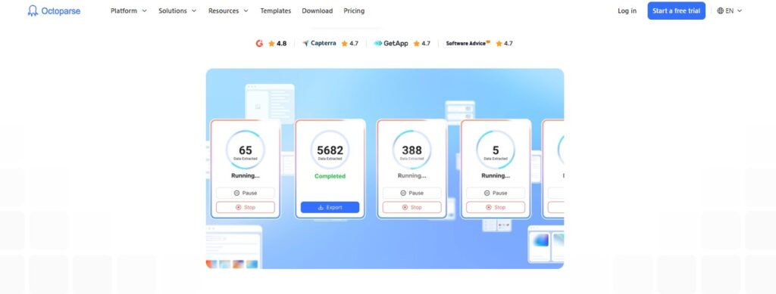Expand the Platform dropdown menu
The height and width of the screenshot is (294, 776).
click(129, 11)
